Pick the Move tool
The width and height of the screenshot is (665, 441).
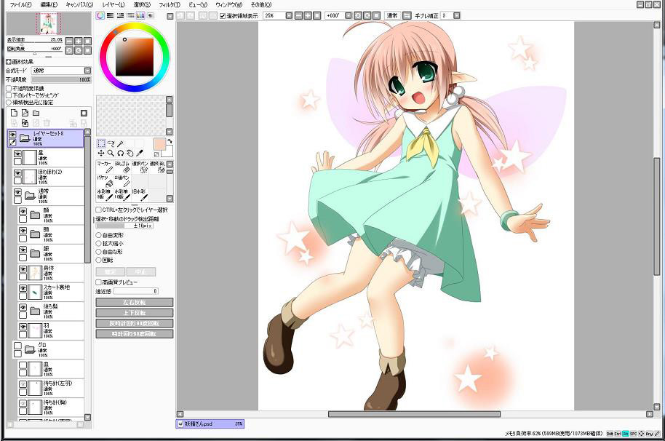coord(101,154)
